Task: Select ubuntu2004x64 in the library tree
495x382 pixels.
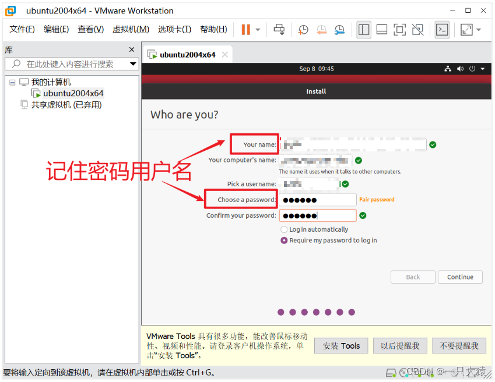Action: coord(73,93)
